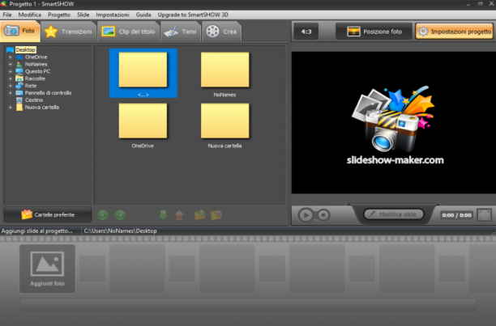Open the Clip del titolo tab
Screen dimensions: 496x326
click(x=128, y=32)
